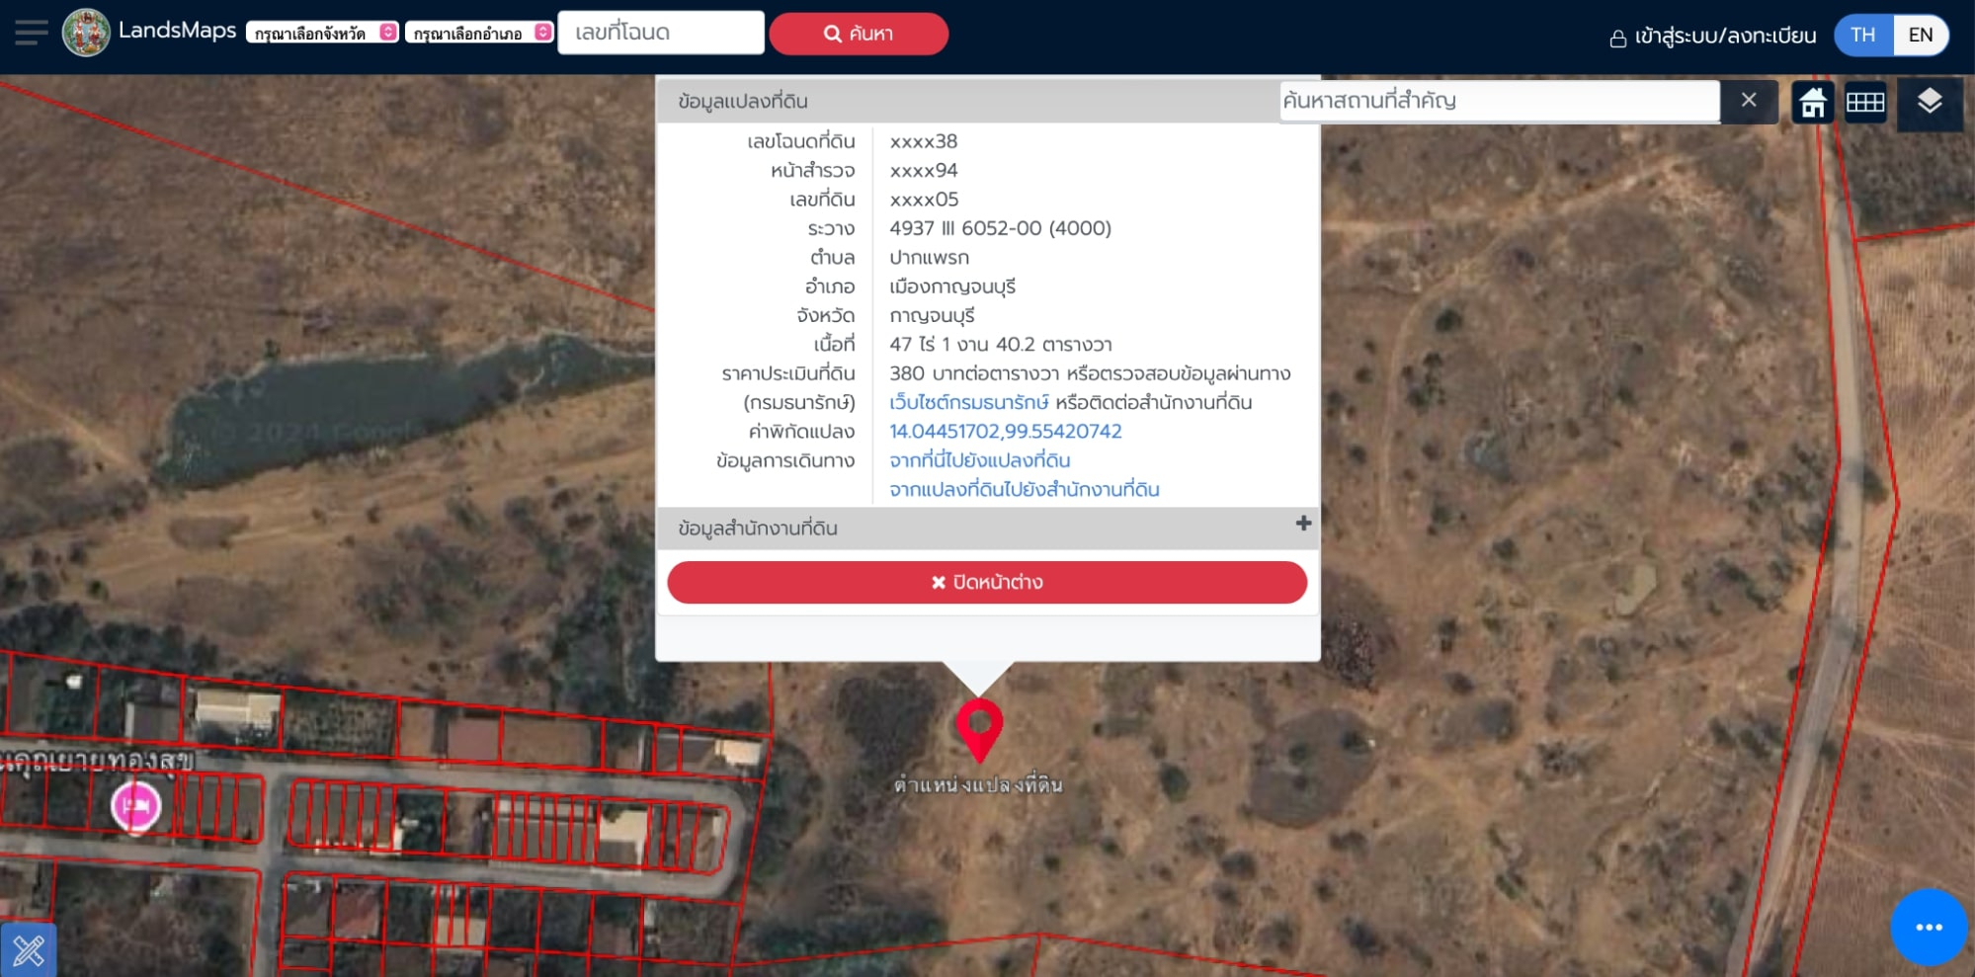Screen dimensions: 1975x977
Task: Expand the ข้อมูลสำนักงานที่ดิน section
Action: 1302,524
